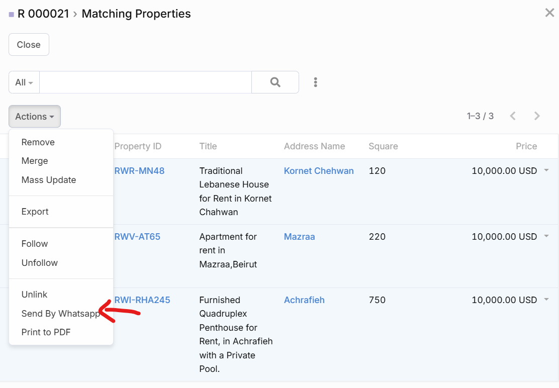Click the search text input field
The height and width of the screenshot is (388, 559).
pyautogui.click(x=145, y=82)
